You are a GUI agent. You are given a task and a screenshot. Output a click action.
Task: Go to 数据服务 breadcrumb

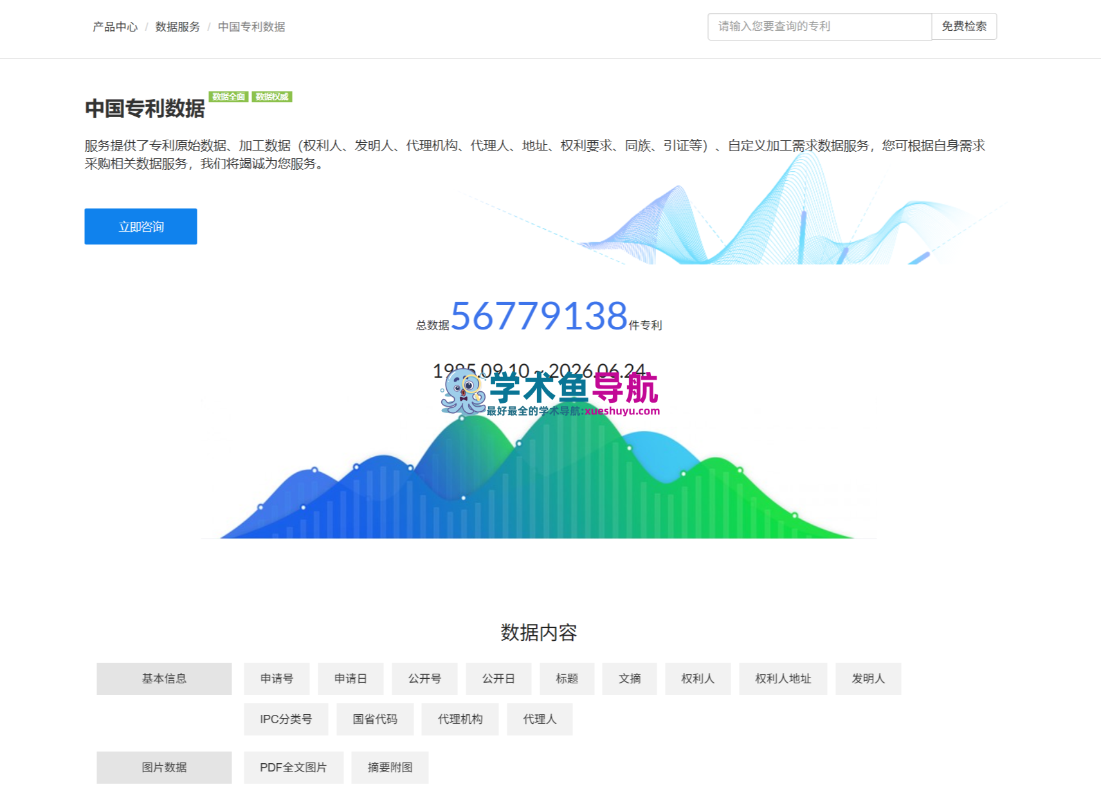pyautogui.click(x=177, y=26)
